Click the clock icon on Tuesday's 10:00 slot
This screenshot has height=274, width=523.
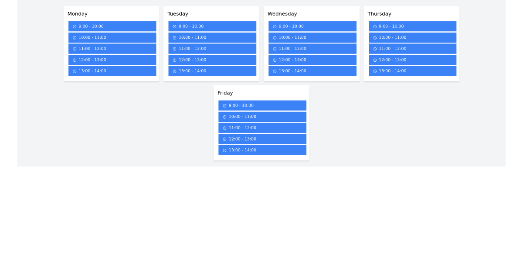(x=174, y=37)
